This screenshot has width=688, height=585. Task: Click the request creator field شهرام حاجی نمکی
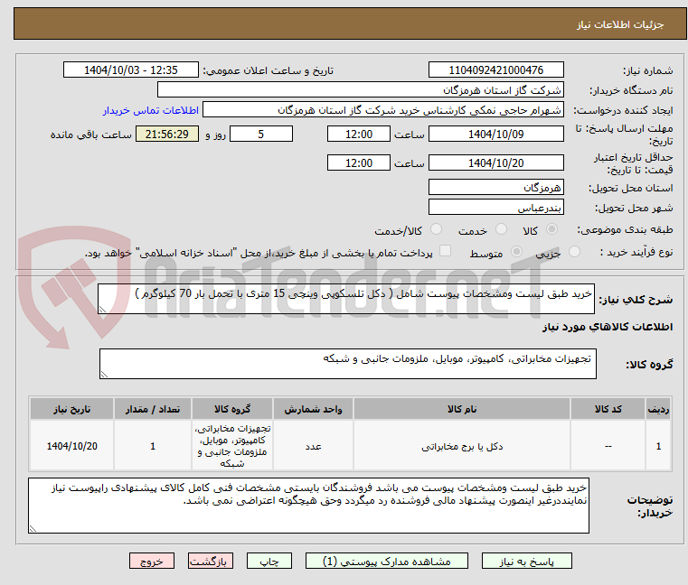[x=382, y=110]
